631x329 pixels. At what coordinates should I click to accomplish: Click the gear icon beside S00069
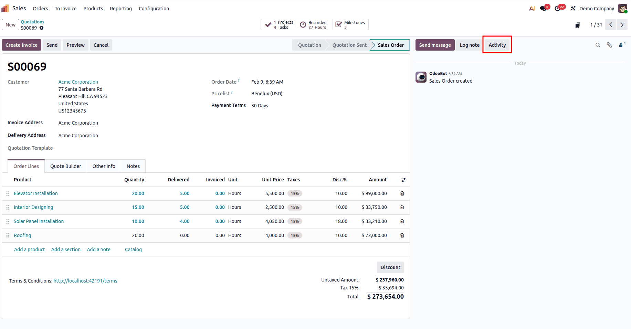point(42,28)
